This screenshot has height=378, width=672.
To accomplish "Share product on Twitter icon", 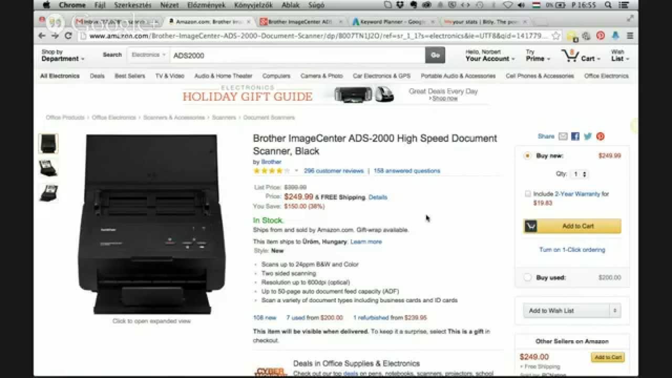I will coord(587,136).
